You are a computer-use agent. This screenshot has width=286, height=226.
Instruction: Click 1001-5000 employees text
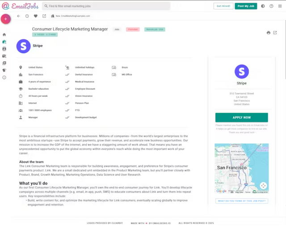40,110
